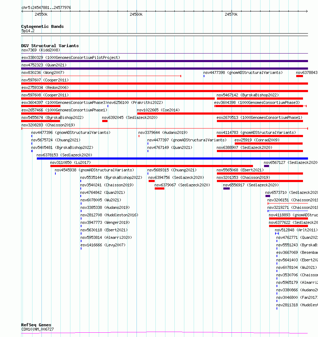Viewport: 318px width, 337px height.
Task: Select nsv3379644 (Audano2019) variant
Action: (x=163, y=133)
